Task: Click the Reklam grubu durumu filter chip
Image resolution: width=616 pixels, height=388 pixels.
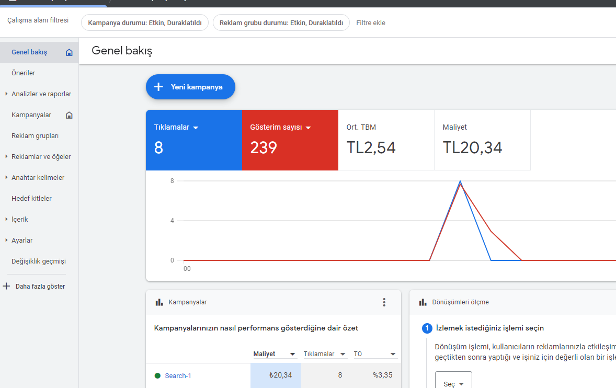Action: tap(281, 23)
